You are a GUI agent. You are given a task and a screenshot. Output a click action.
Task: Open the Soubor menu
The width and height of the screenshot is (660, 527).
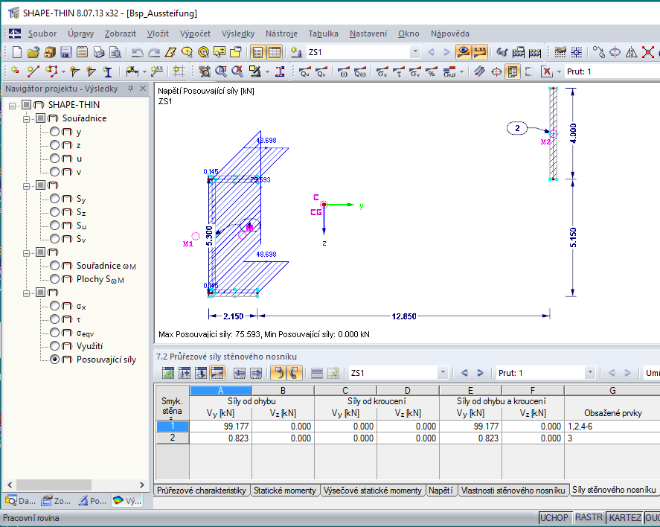click(42, 33)
